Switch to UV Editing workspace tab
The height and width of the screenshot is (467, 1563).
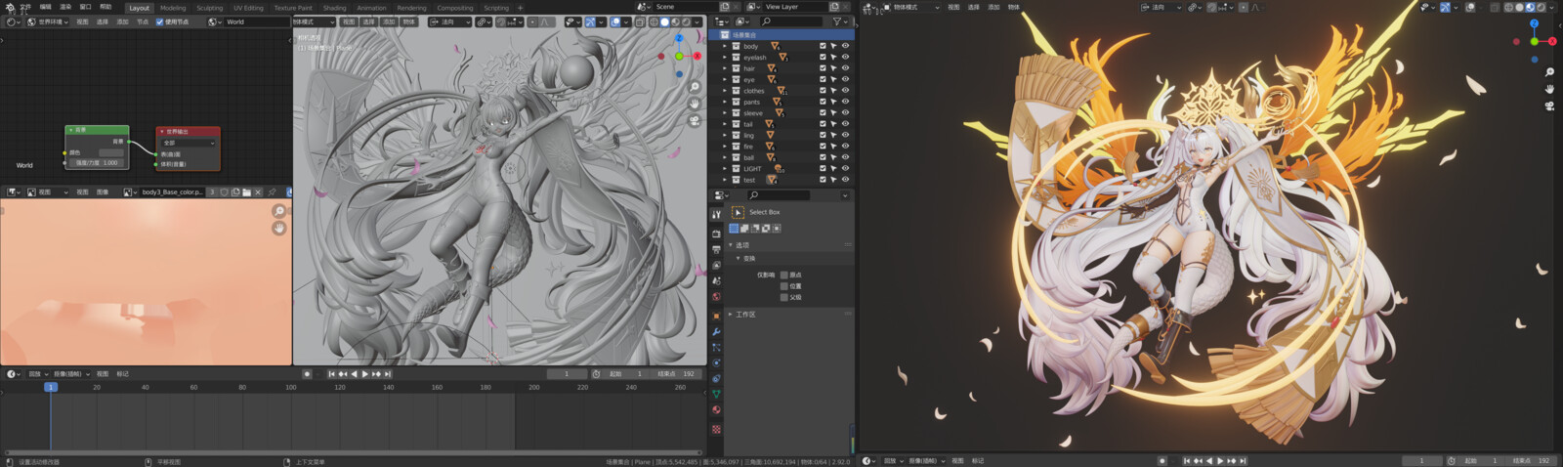click(248, 8)
